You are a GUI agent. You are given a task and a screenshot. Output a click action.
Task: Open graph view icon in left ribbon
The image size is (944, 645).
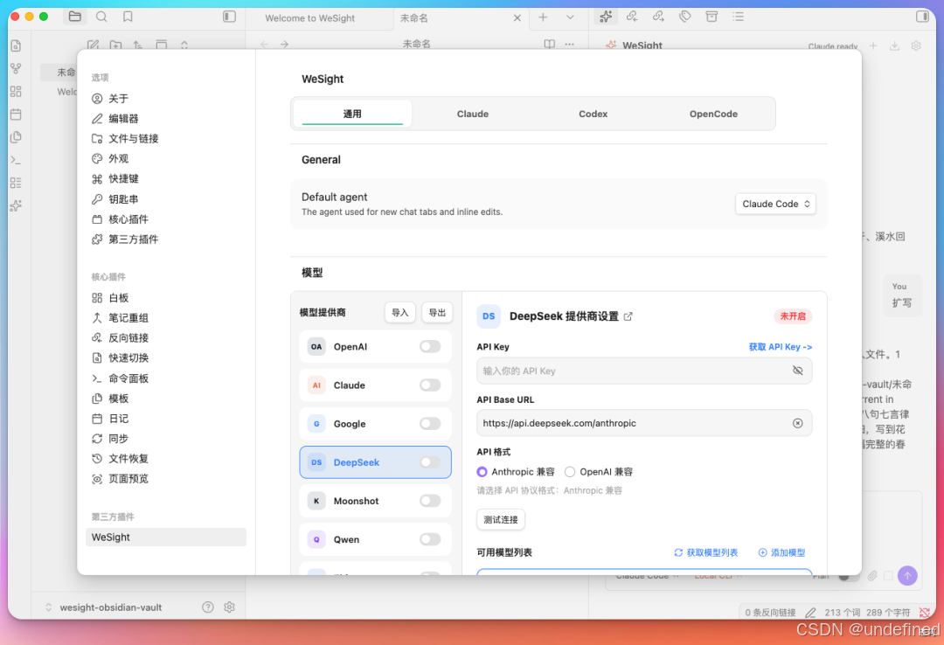17,69
